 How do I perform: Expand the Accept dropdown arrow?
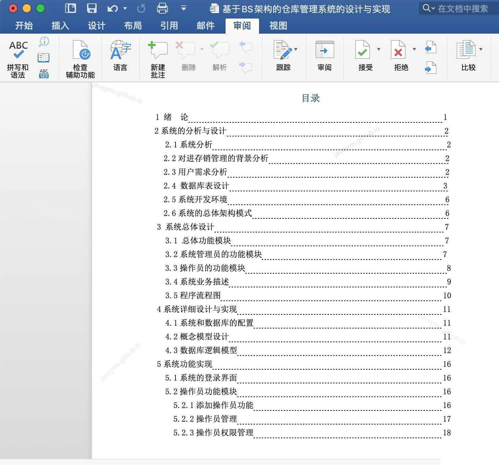click(x=379, y=49)
